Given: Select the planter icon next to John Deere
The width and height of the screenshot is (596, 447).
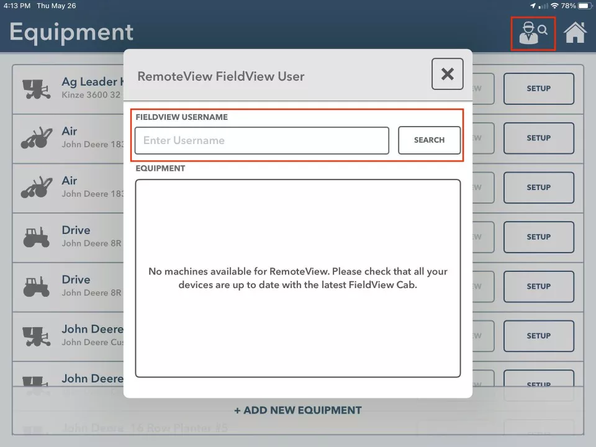Looking at the screenshot, I should point(35,335).
